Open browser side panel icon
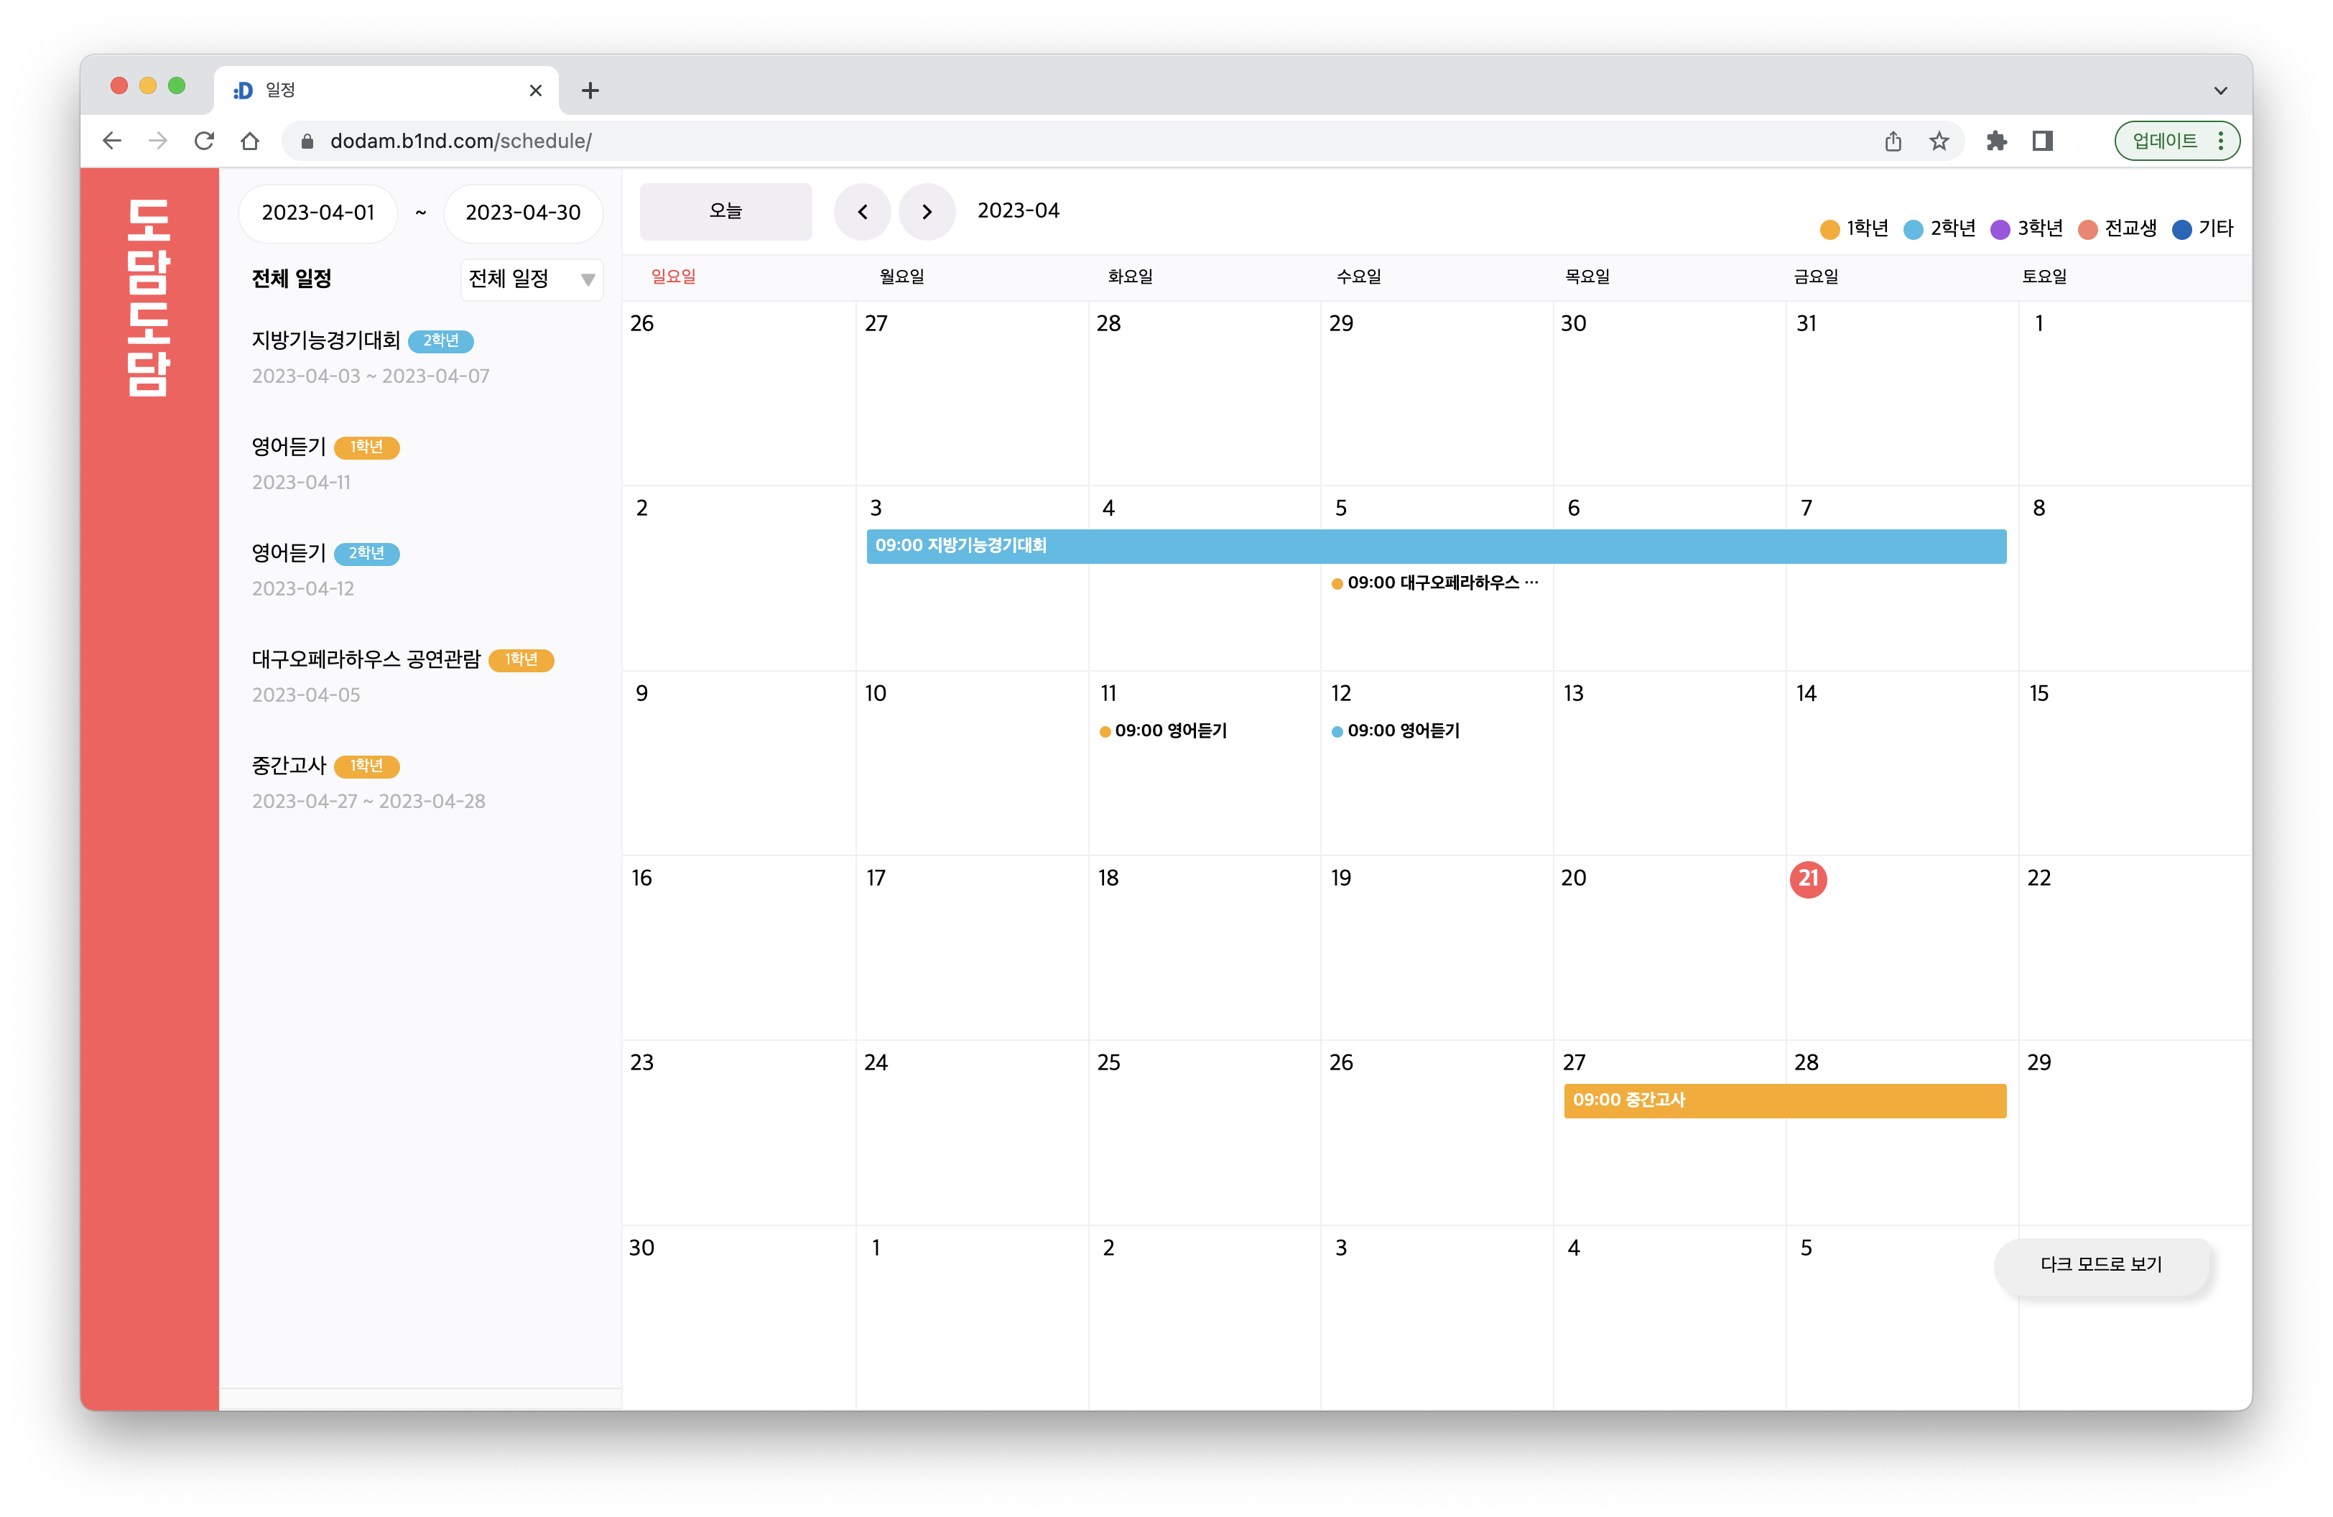2333x1517 pixels. 2043,141
